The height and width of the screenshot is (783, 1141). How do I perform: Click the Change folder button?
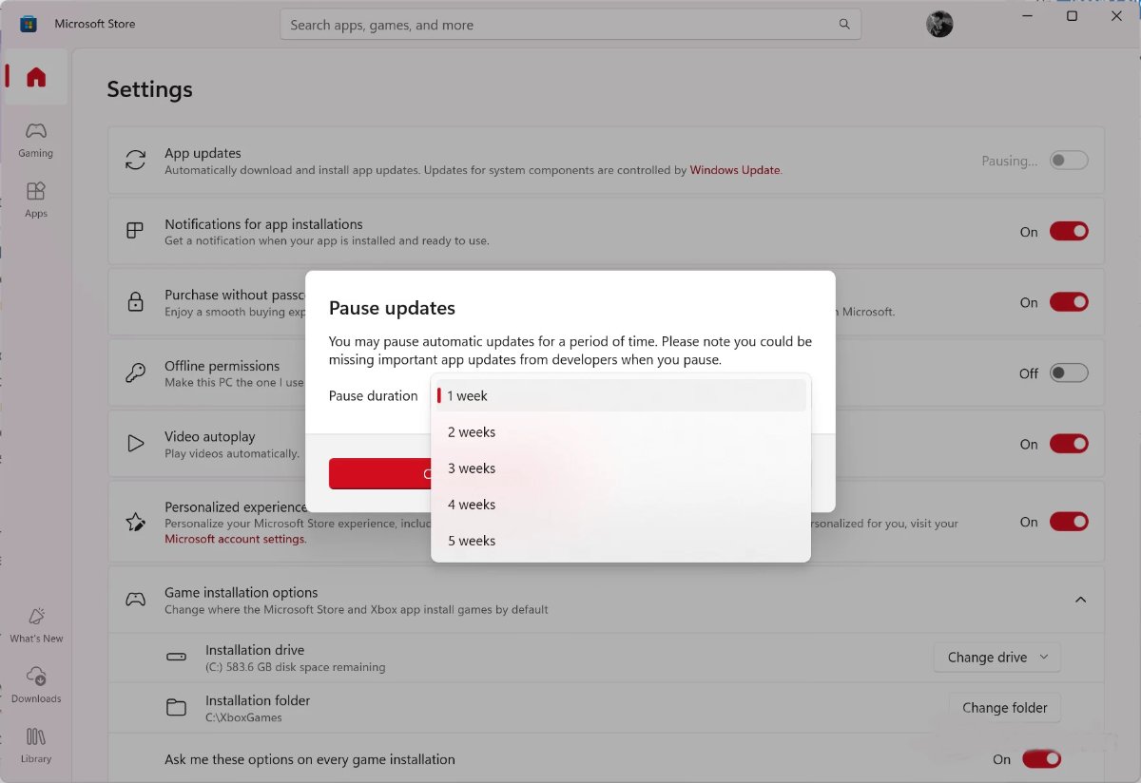click(1005, 708)
